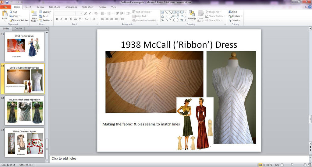Switch to the Outline pane tab
The image size is (312, 167).
pyautogui.click(x=18, y=29)
